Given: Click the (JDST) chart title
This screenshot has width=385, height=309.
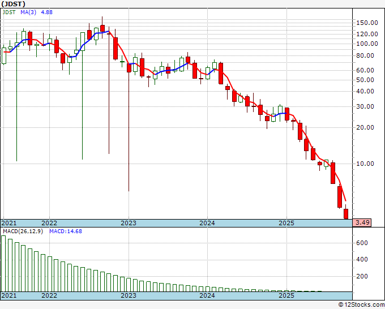Looking at the screenshot, I should pos(13,4).
